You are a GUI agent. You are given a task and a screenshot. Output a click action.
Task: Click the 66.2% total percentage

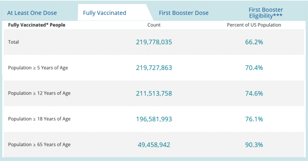[254, 42]
